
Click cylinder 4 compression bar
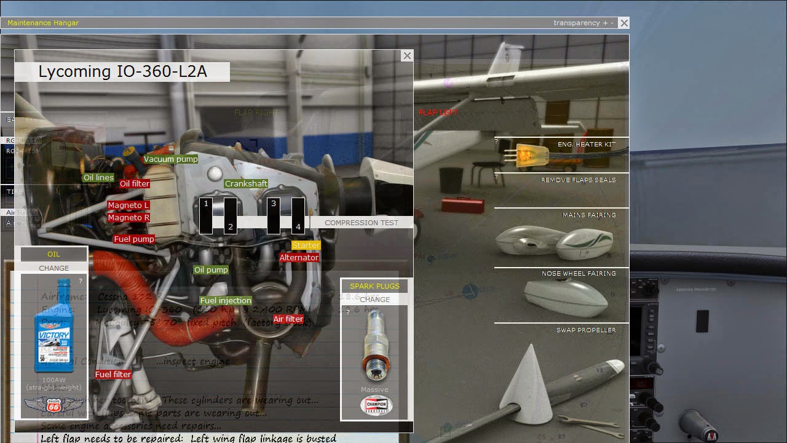click(x=298, y=216)
